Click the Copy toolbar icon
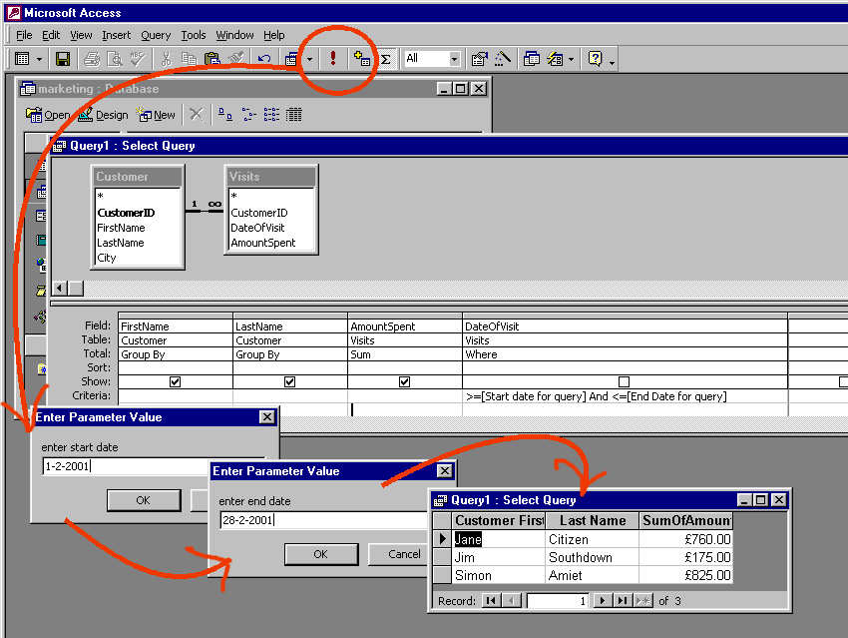This screenshot has width=848, height=638. tap(189, 59)
